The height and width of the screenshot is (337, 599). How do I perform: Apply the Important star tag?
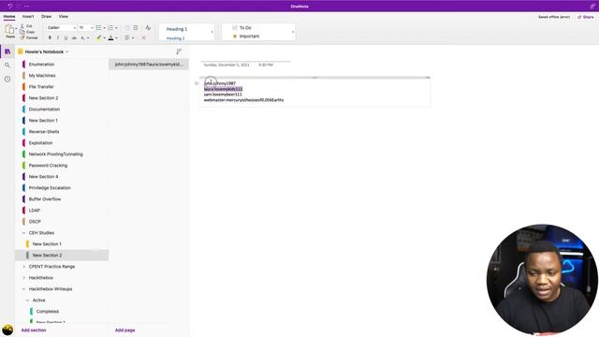coord(246,37)
